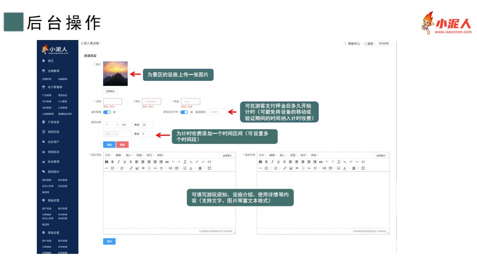Click the 名称 input field
The width and height of the screenshot is (477, 264).
pos(112,102)
